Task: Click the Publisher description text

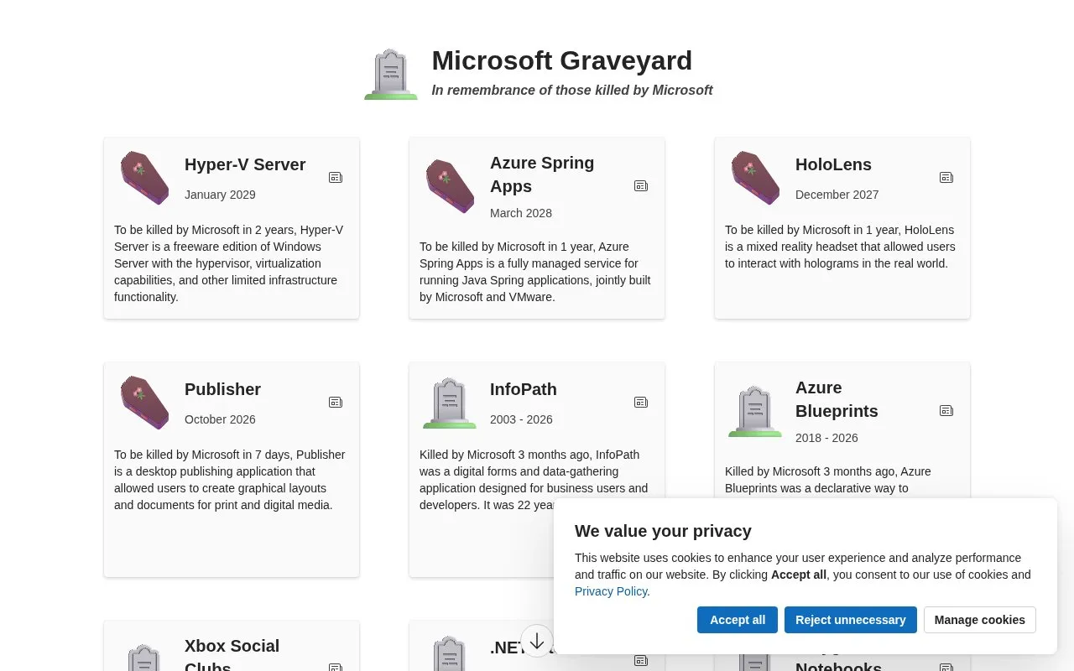Action: click(230, 480)
